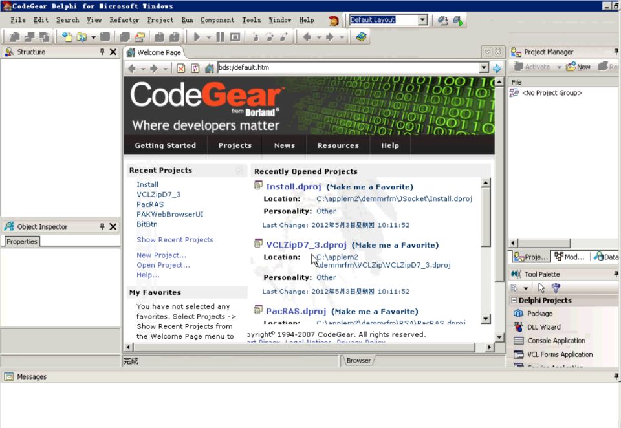The height and width of the screenshot is (428, 621).
Task: Switch to the Projects tab on Welcome Page
Action: click(x=235, y=145)
